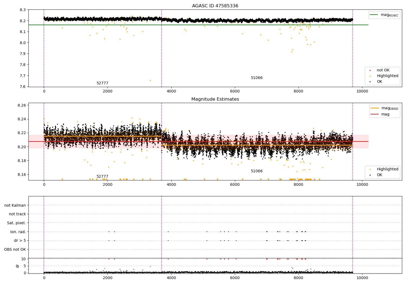Click y-axis tick 7.6 on top plot
This screenshot has width=406, height=284.
(x=23, y=87)
